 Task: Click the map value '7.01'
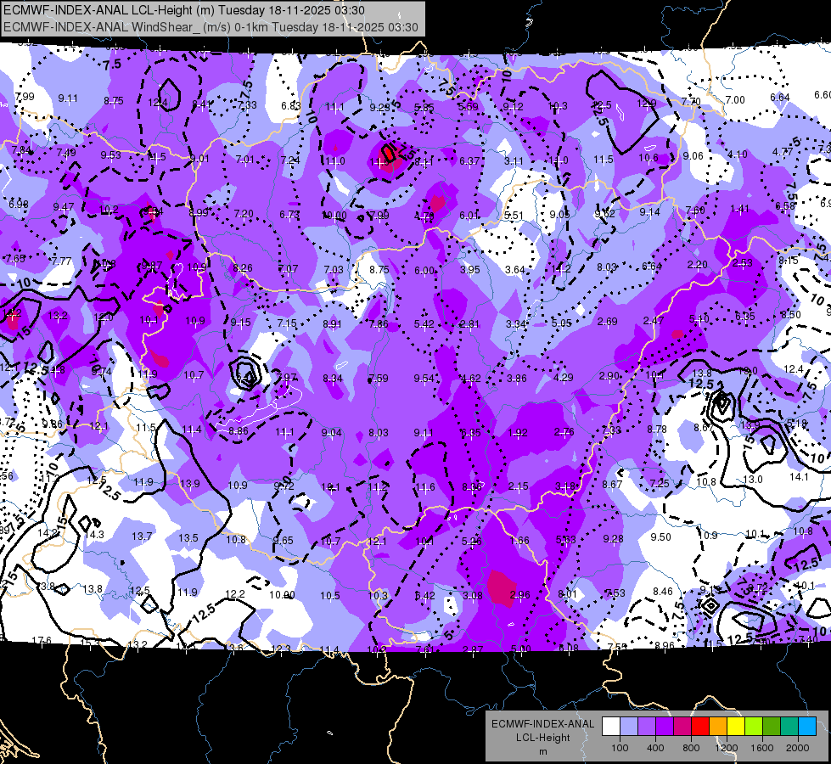pos(244,159)
